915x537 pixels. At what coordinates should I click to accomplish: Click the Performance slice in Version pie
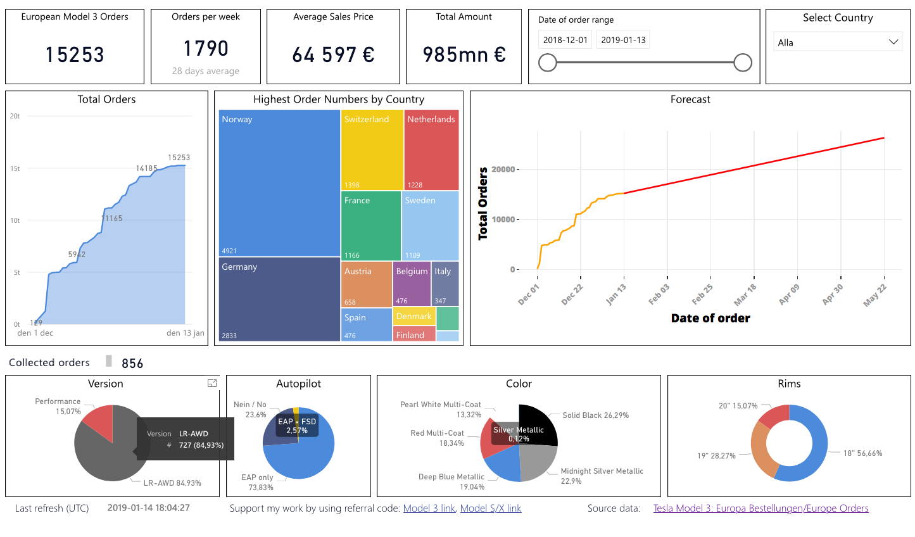(x=100, y=422)
